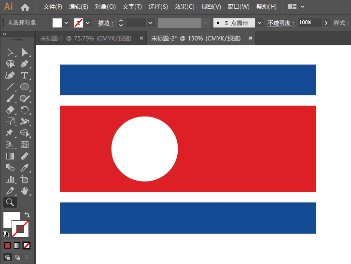Open the variable width profile dropdown
351x264 pixels.
[206, 23]
